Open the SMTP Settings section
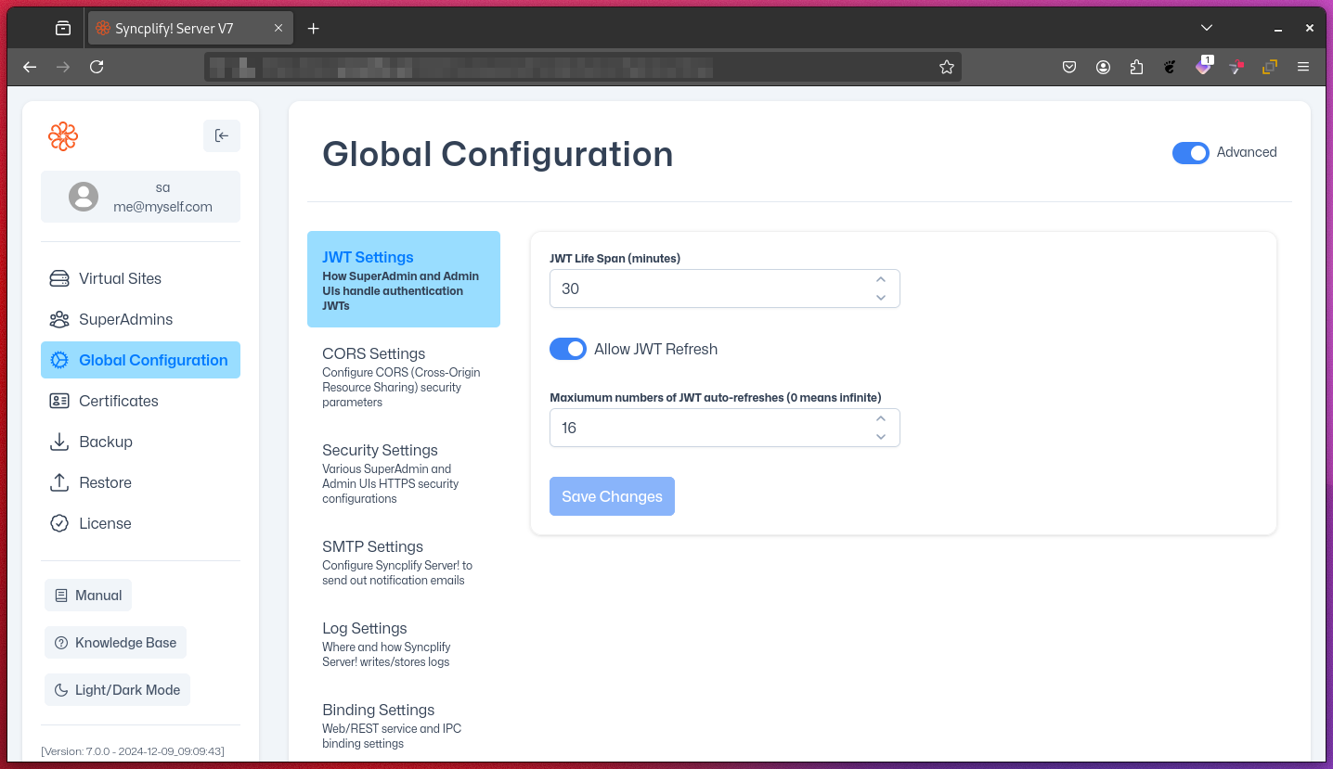Image resolution: width=1333 pixels, height=769 pixels. tap(372, 546)
